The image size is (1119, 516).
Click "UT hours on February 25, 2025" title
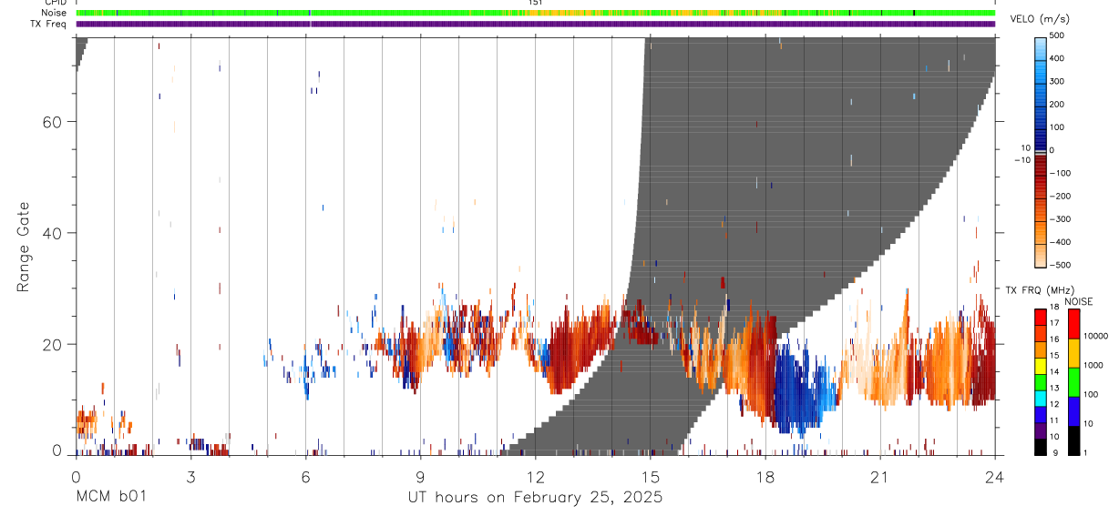[x=535, y=498]
